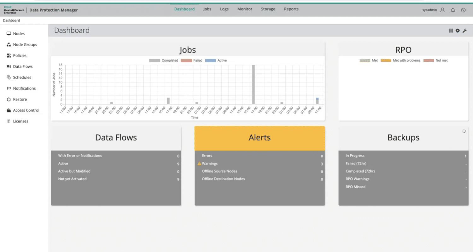Click RPO Missed row in Backups
This screenshot has height=252, width=473.
403,187
